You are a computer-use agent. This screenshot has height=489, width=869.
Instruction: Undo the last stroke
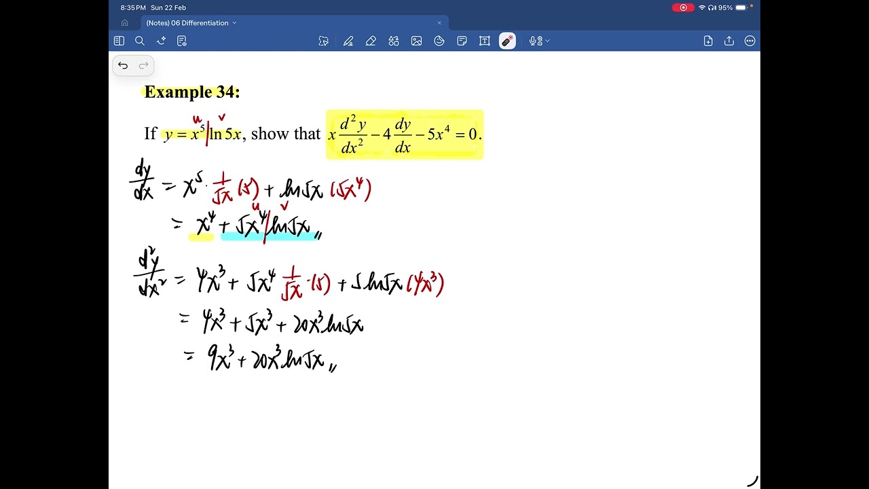[123, 66]
